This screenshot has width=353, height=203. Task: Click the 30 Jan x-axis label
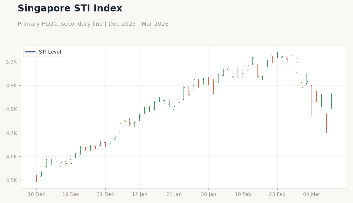208,195
